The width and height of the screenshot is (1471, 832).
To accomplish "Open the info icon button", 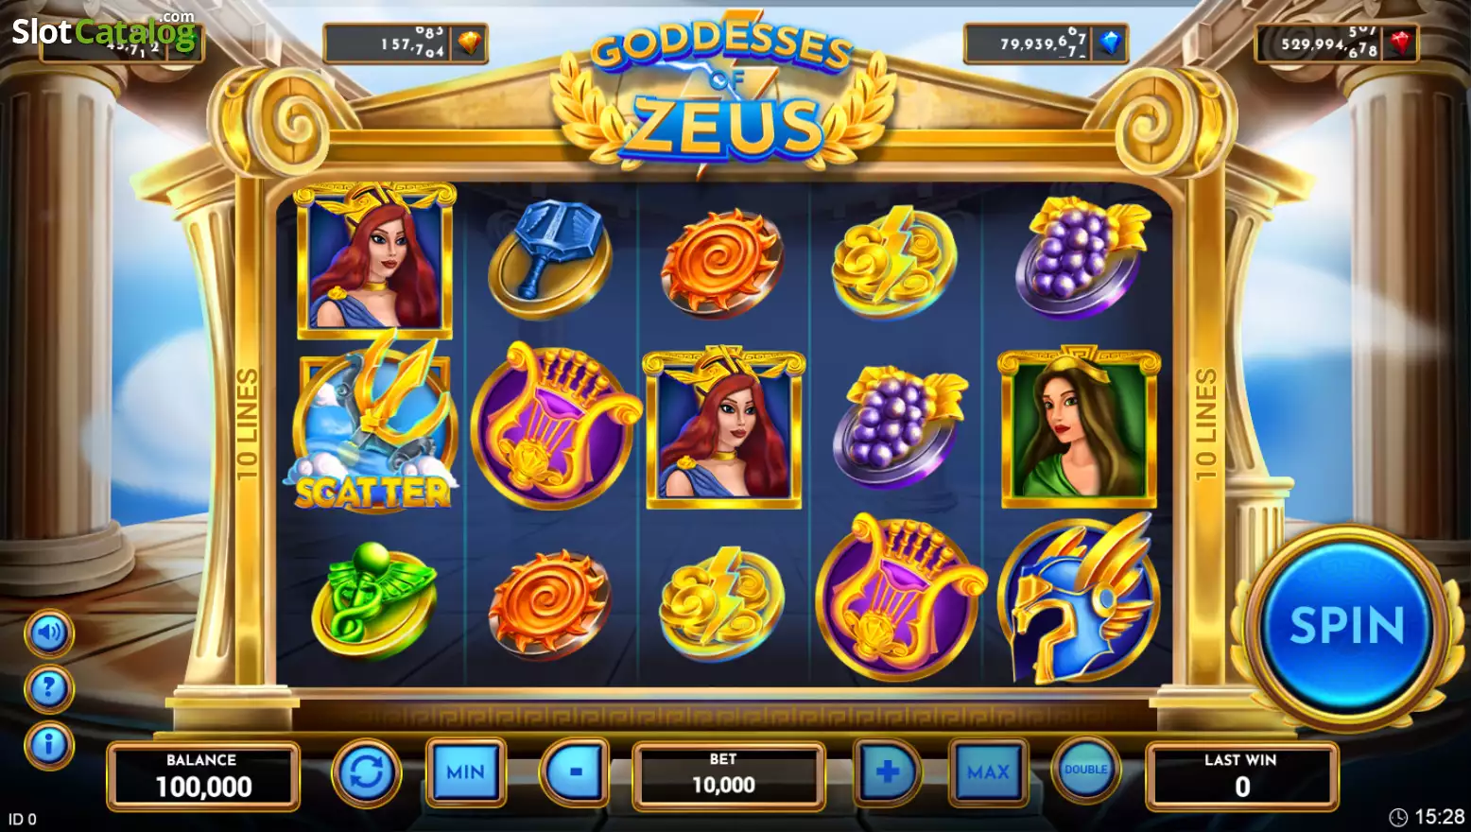I will point(48,745).
